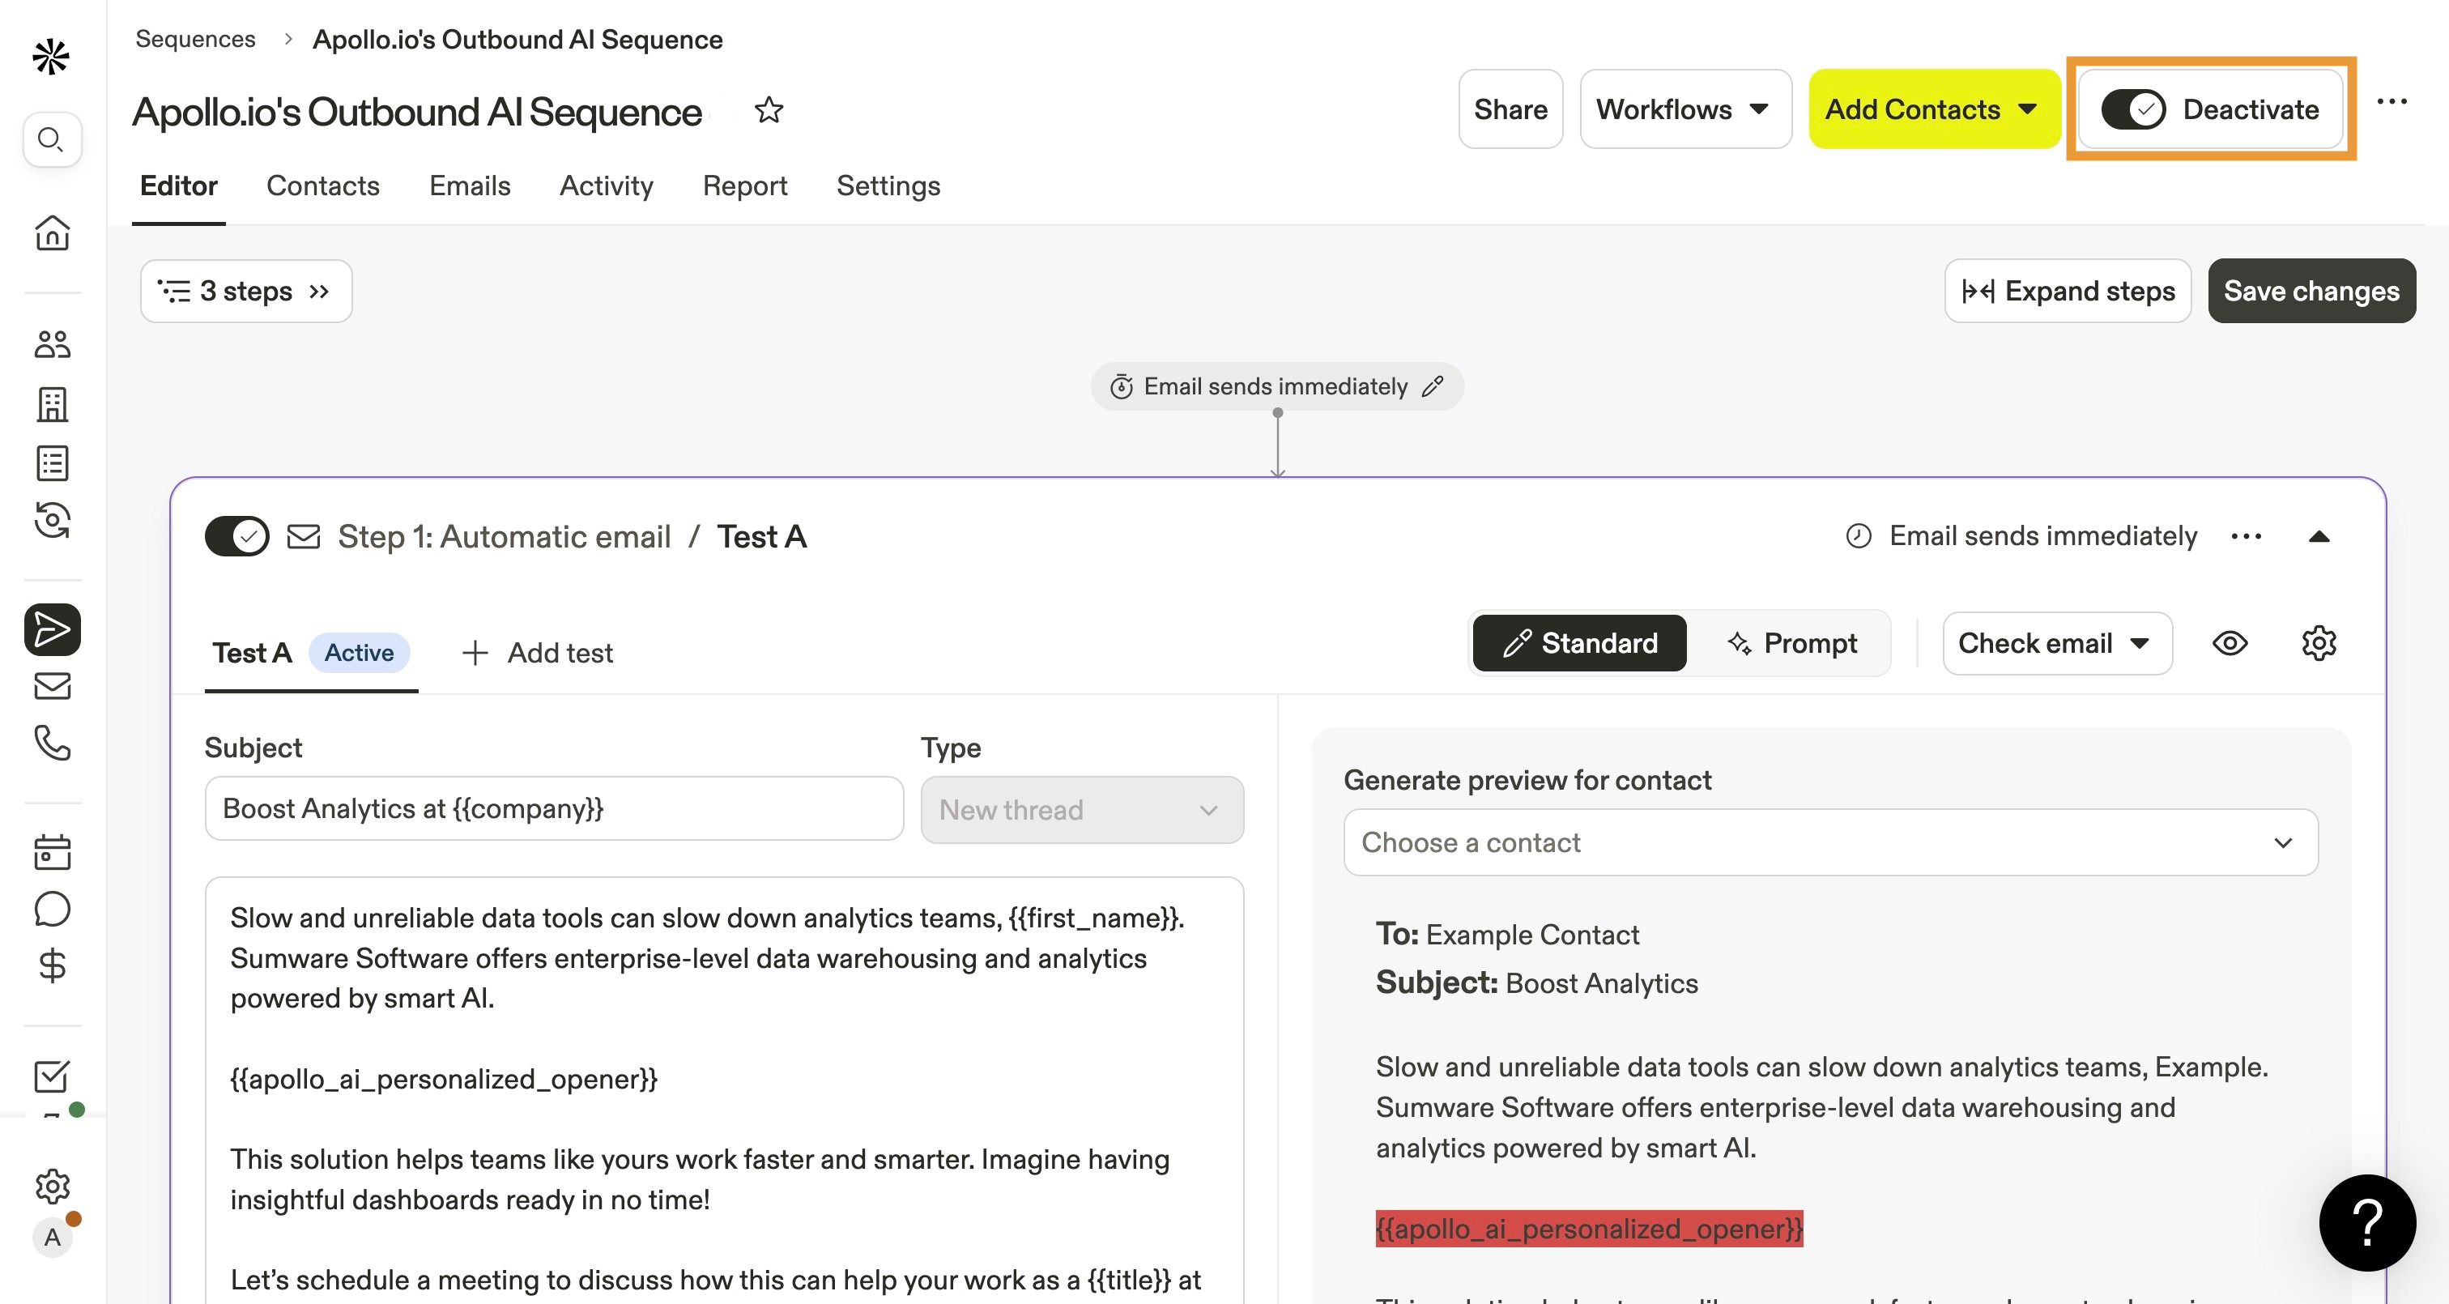Select the Companies building icon

click(51, 404)
